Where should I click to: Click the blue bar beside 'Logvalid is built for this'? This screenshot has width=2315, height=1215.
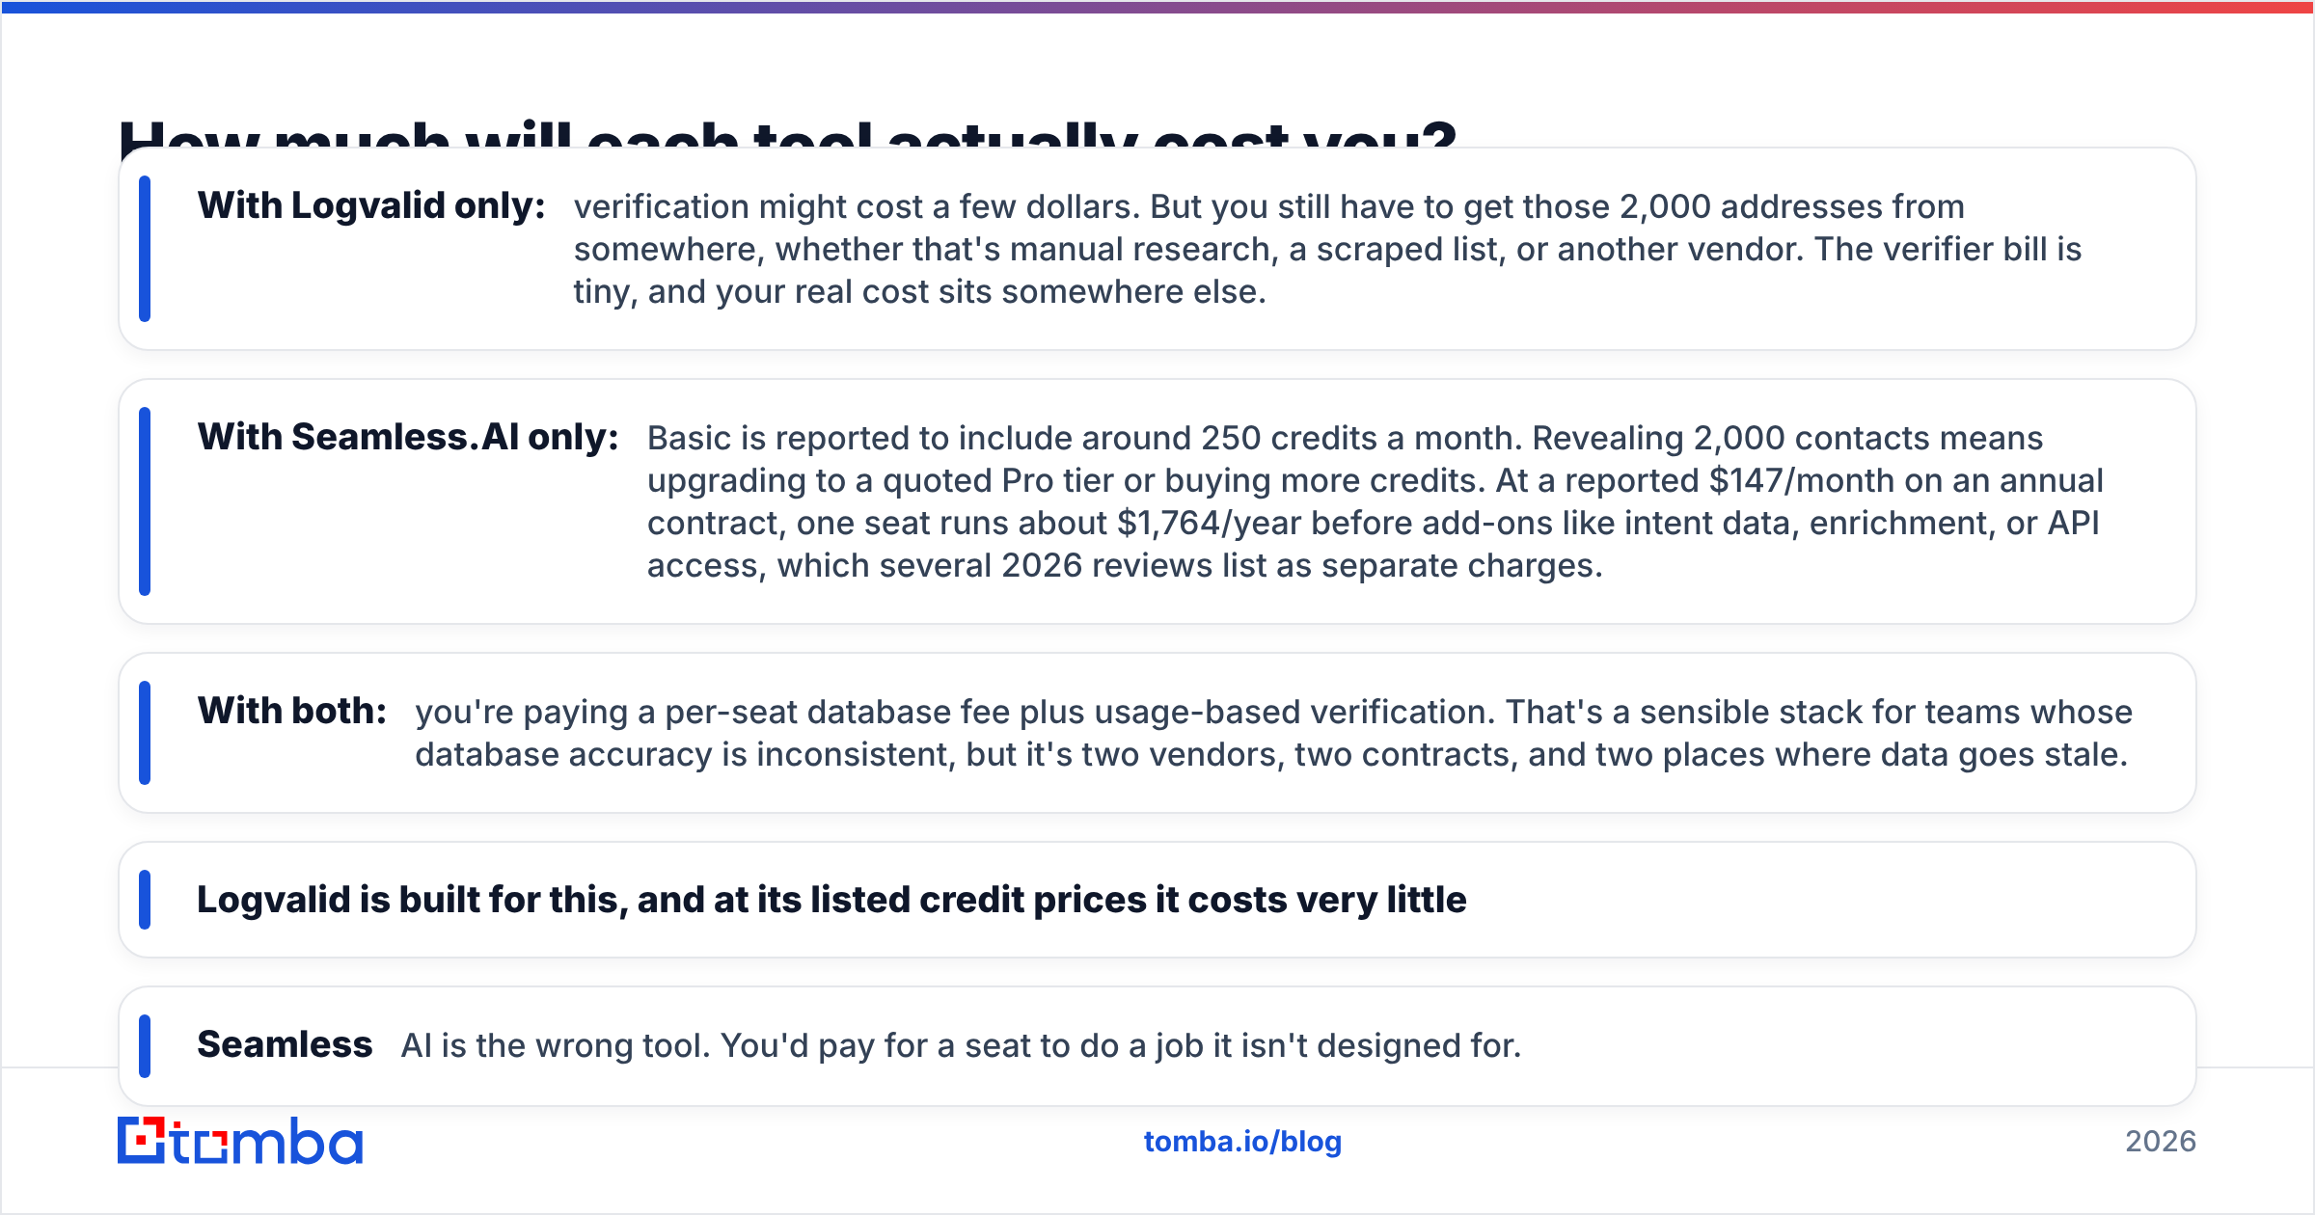[145, 900]
